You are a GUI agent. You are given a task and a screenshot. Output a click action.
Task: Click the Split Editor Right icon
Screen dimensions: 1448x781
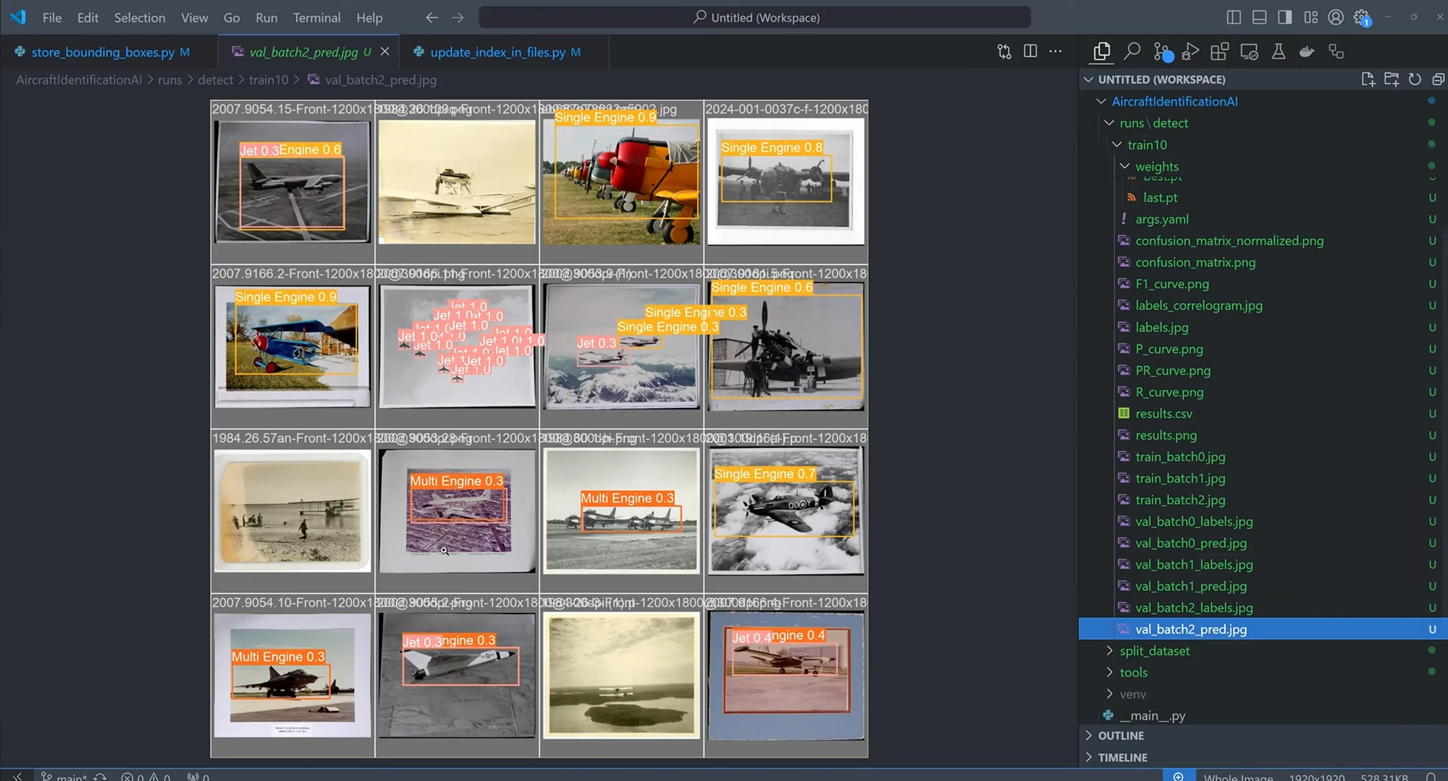(x=1030, y=51)
